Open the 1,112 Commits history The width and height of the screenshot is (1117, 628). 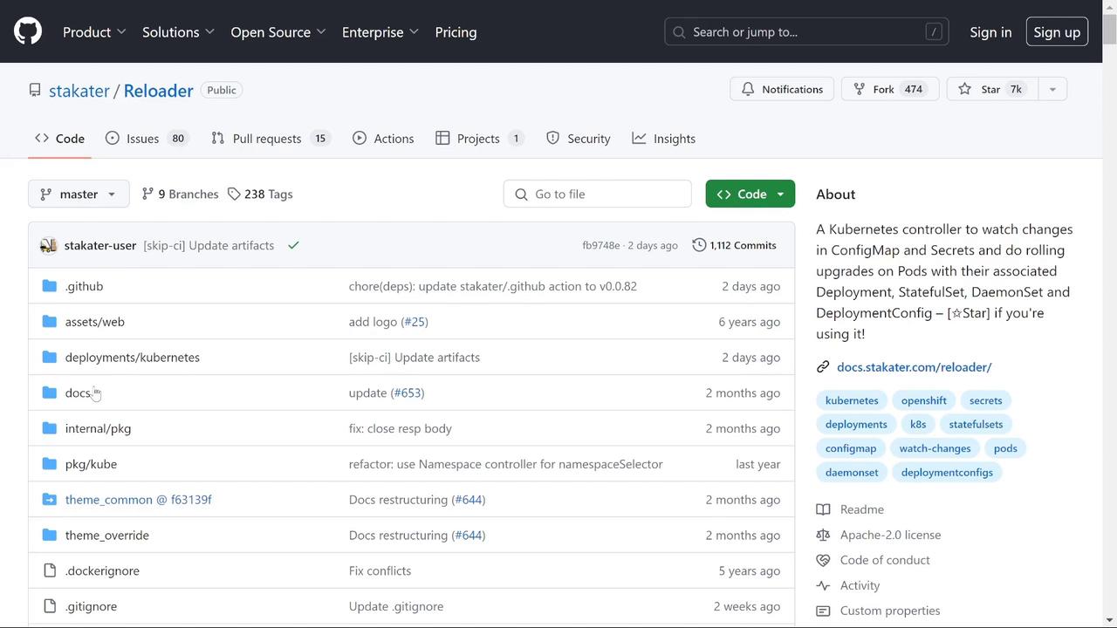click(734, 245)
